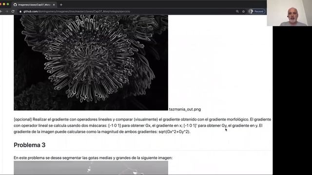Open a new tab with the plus button
312x175 pixels.
coord(61,4)
